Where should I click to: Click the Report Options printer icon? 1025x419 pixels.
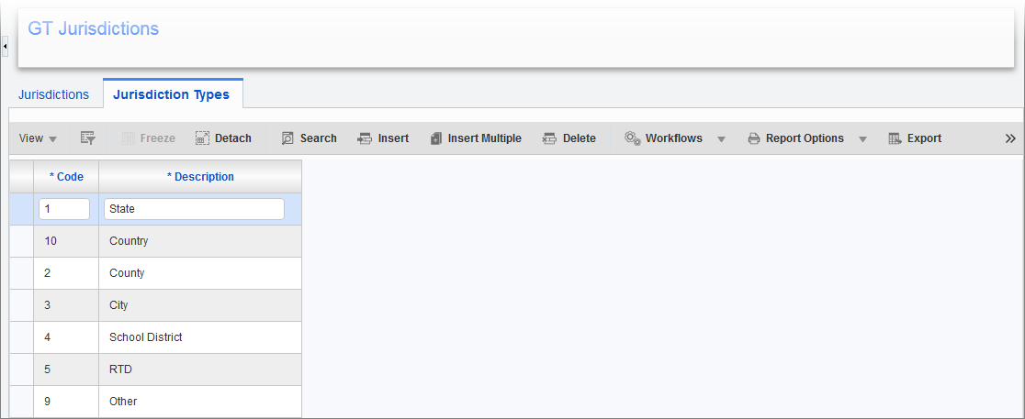(753, 138)
